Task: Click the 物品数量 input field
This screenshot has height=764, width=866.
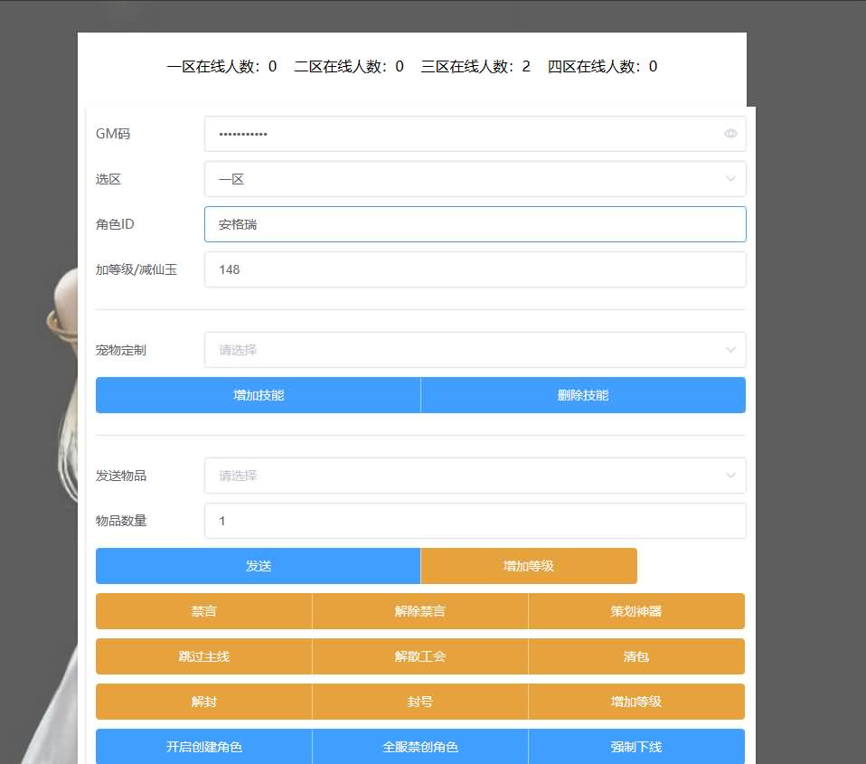Action: [x=475, y=521]
